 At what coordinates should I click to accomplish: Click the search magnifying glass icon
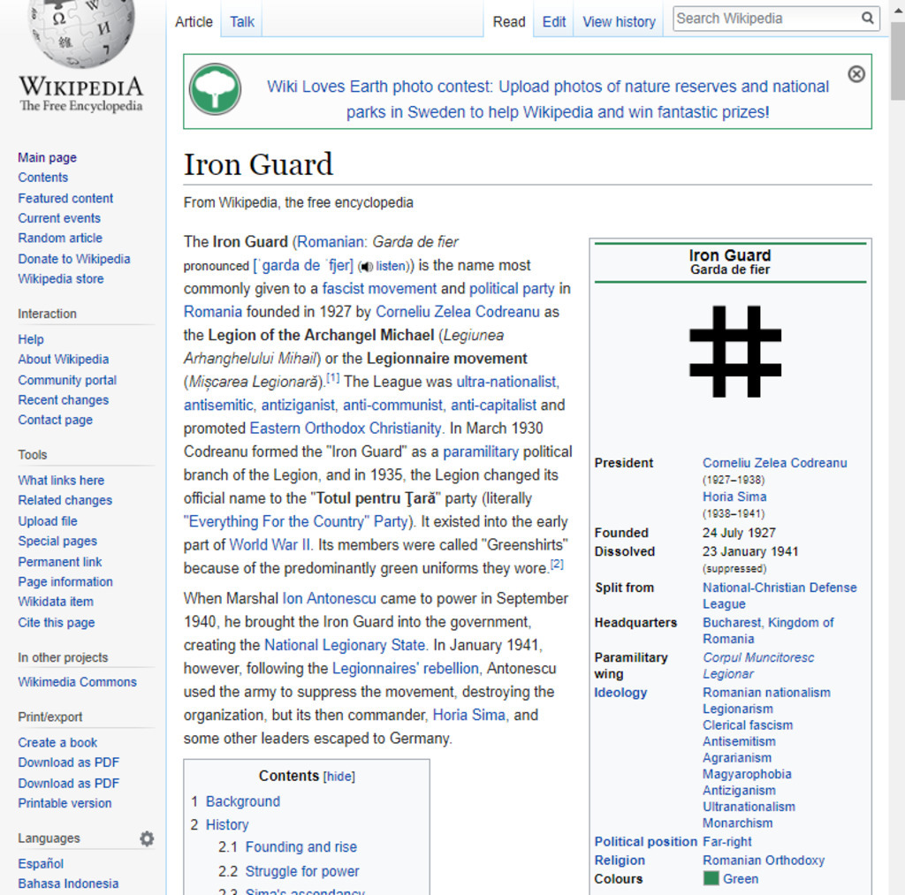click(x=867, y=19)
